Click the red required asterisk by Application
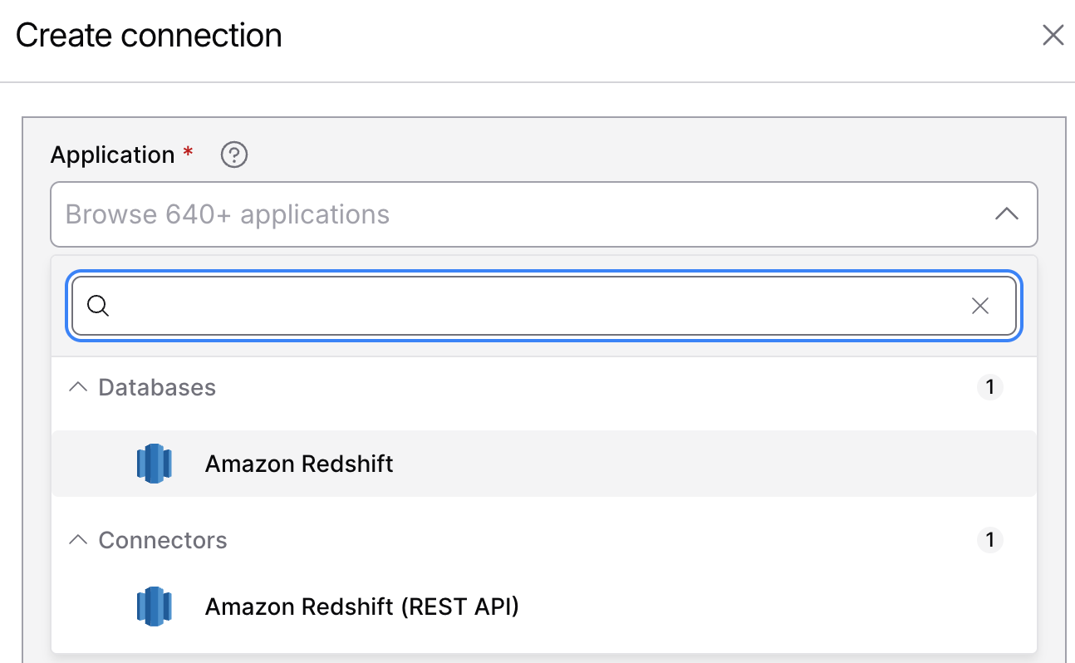The image size is (1075, 663). click(x=188, y=151)
